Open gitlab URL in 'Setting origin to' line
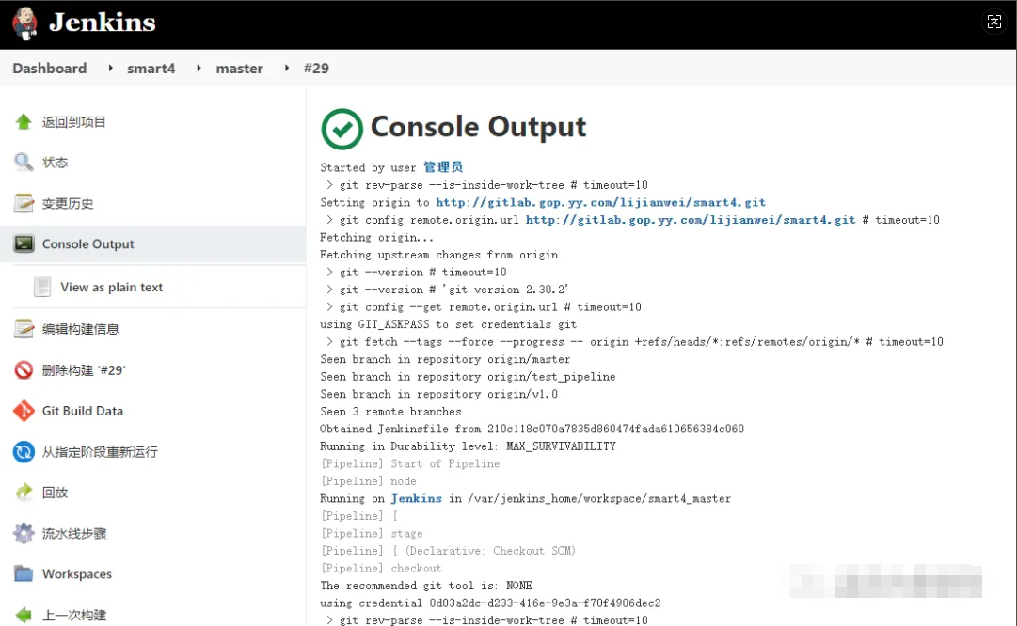The height and width of the screenshot is (626, 1017). click(600, 202)
